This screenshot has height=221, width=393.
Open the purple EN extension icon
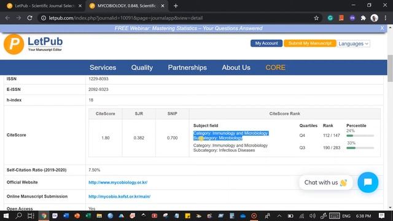[352, 18]
